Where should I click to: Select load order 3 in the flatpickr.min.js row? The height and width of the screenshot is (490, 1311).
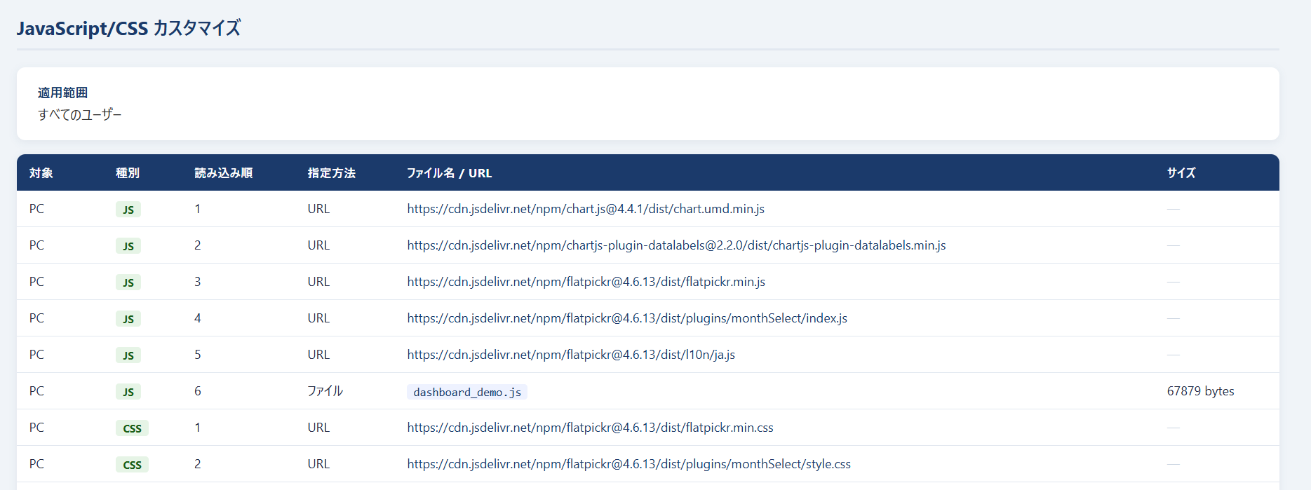198,282
